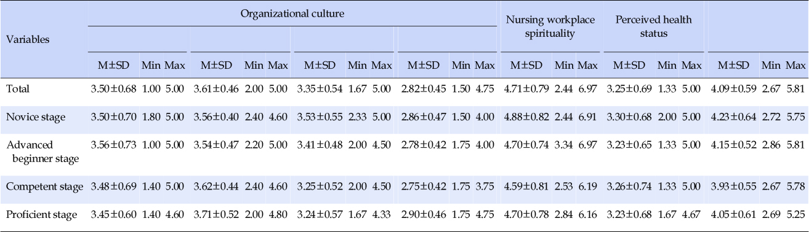Click the cell showing 3.26±0.74
The image size is (809, 232).
pos(629,187)
